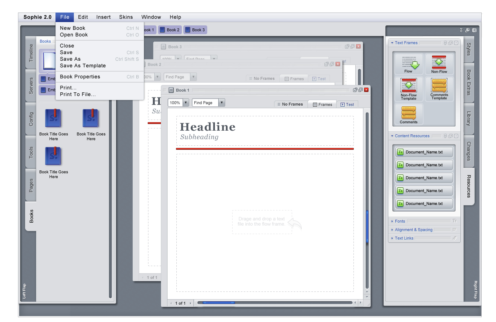
Task: Open the Insert menu
Action: click(x=104, y=17)
